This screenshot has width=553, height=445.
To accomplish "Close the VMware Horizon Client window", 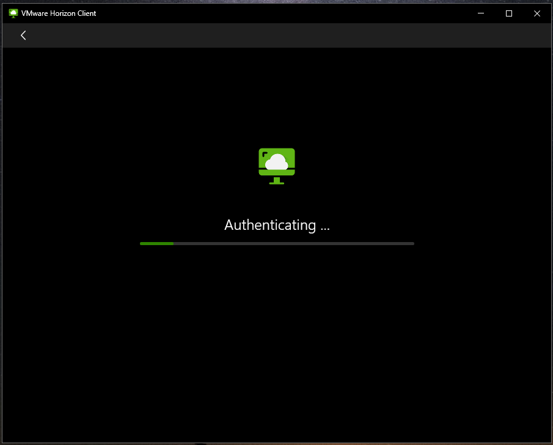I will pos(537,13).
